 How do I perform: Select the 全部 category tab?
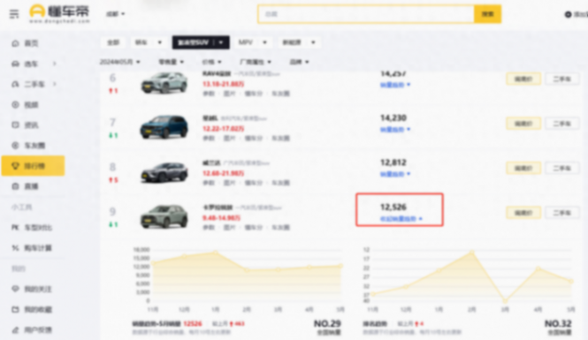coord(113,42)
